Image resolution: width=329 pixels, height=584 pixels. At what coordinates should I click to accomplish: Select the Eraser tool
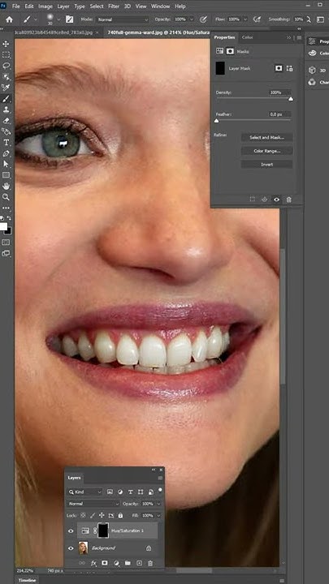(6, 120)
